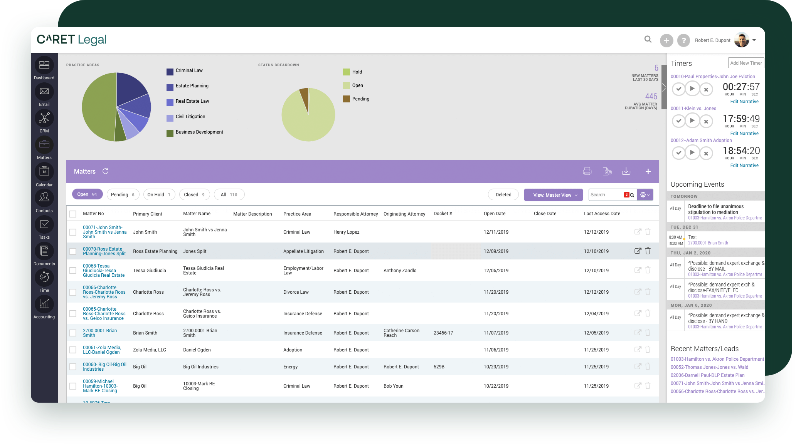Image resolution: width=796 pixels, height=445 pixels.
Task: Select checkbox for 00061-Zola Media matter
Action: (x=73, y=350)
